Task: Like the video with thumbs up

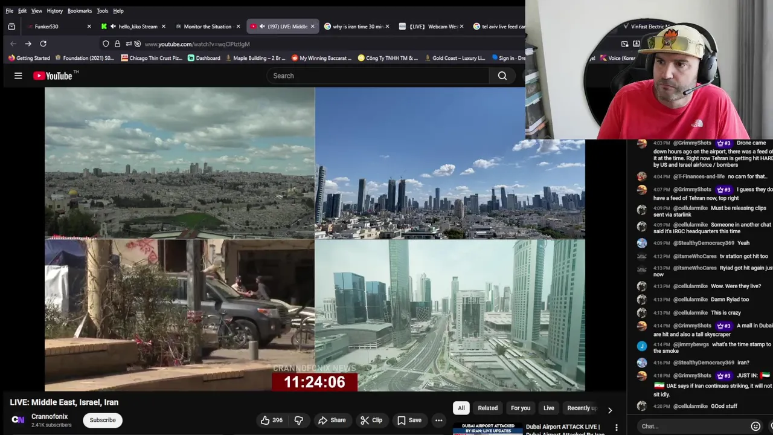Action: [x=272, y=420]
